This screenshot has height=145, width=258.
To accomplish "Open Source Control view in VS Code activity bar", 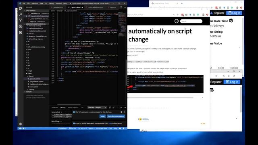I will pos(21,20).
